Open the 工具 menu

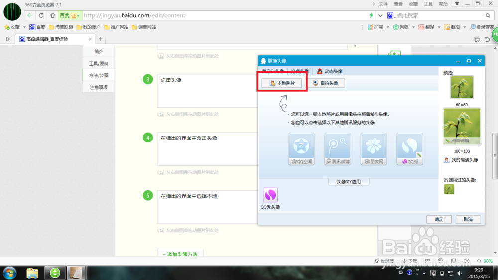tap(428, 4)
